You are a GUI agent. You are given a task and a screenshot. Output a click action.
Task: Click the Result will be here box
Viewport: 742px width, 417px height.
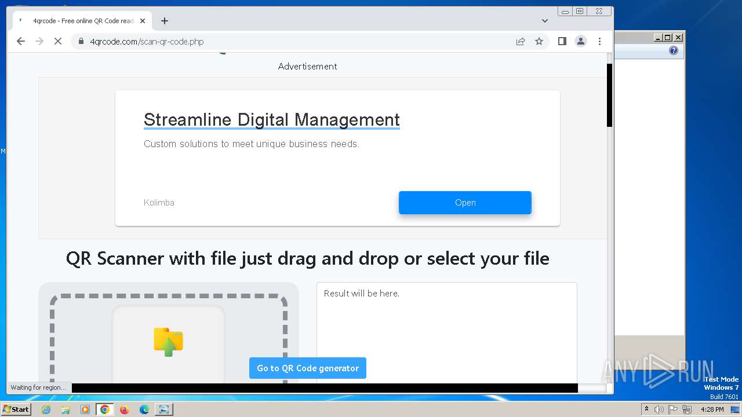click(x=446, y=332)
